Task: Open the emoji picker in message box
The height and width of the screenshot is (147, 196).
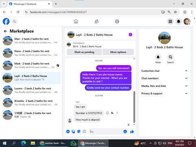Action: click(x=125, y=131)
